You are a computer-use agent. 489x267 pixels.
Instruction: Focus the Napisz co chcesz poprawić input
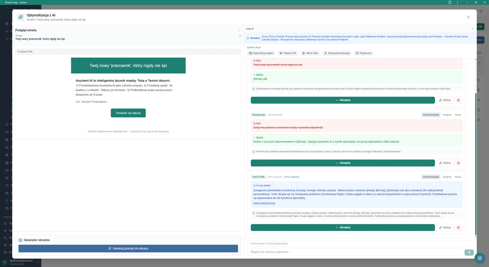tap(355, 252)
